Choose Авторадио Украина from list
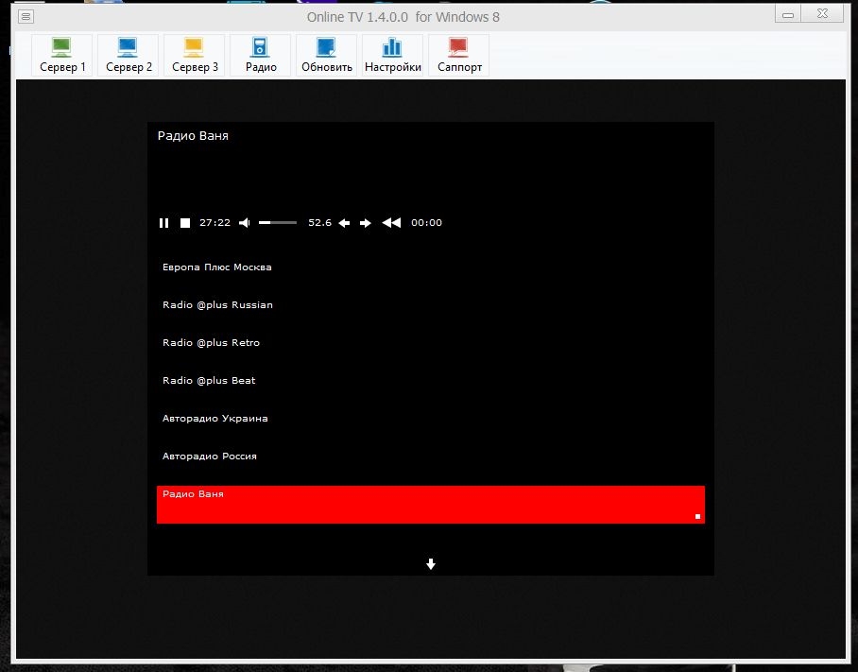This screenshot has height=672, width=858. pos(215,419)
